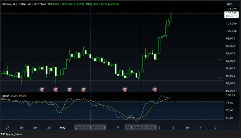Click the low value L101,312

pos(79,4)
